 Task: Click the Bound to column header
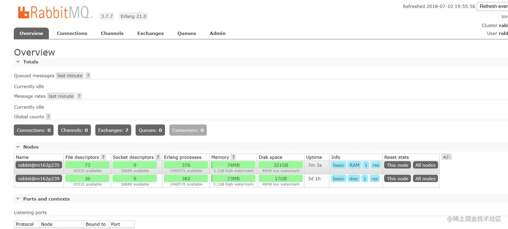[x=96, y=224]
